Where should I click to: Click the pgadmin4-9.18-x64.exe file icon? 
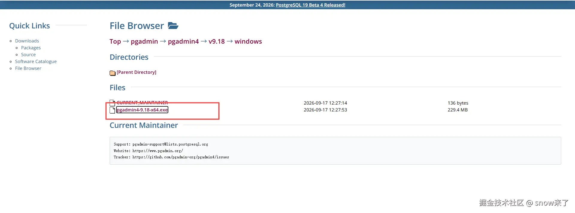112,110
